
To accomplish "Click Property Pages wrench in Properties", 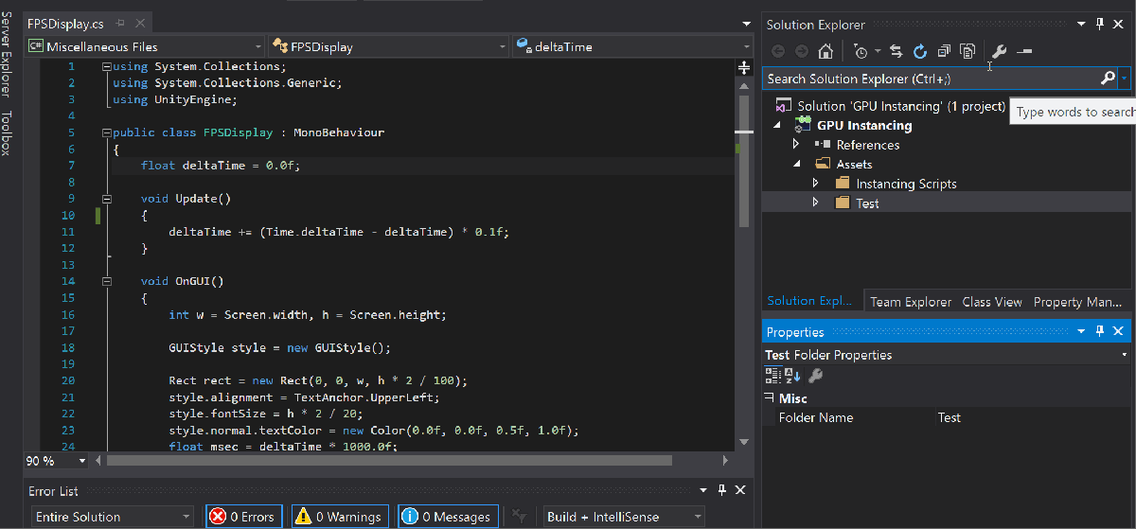I will pyautogui.click(x=816, y=376).
